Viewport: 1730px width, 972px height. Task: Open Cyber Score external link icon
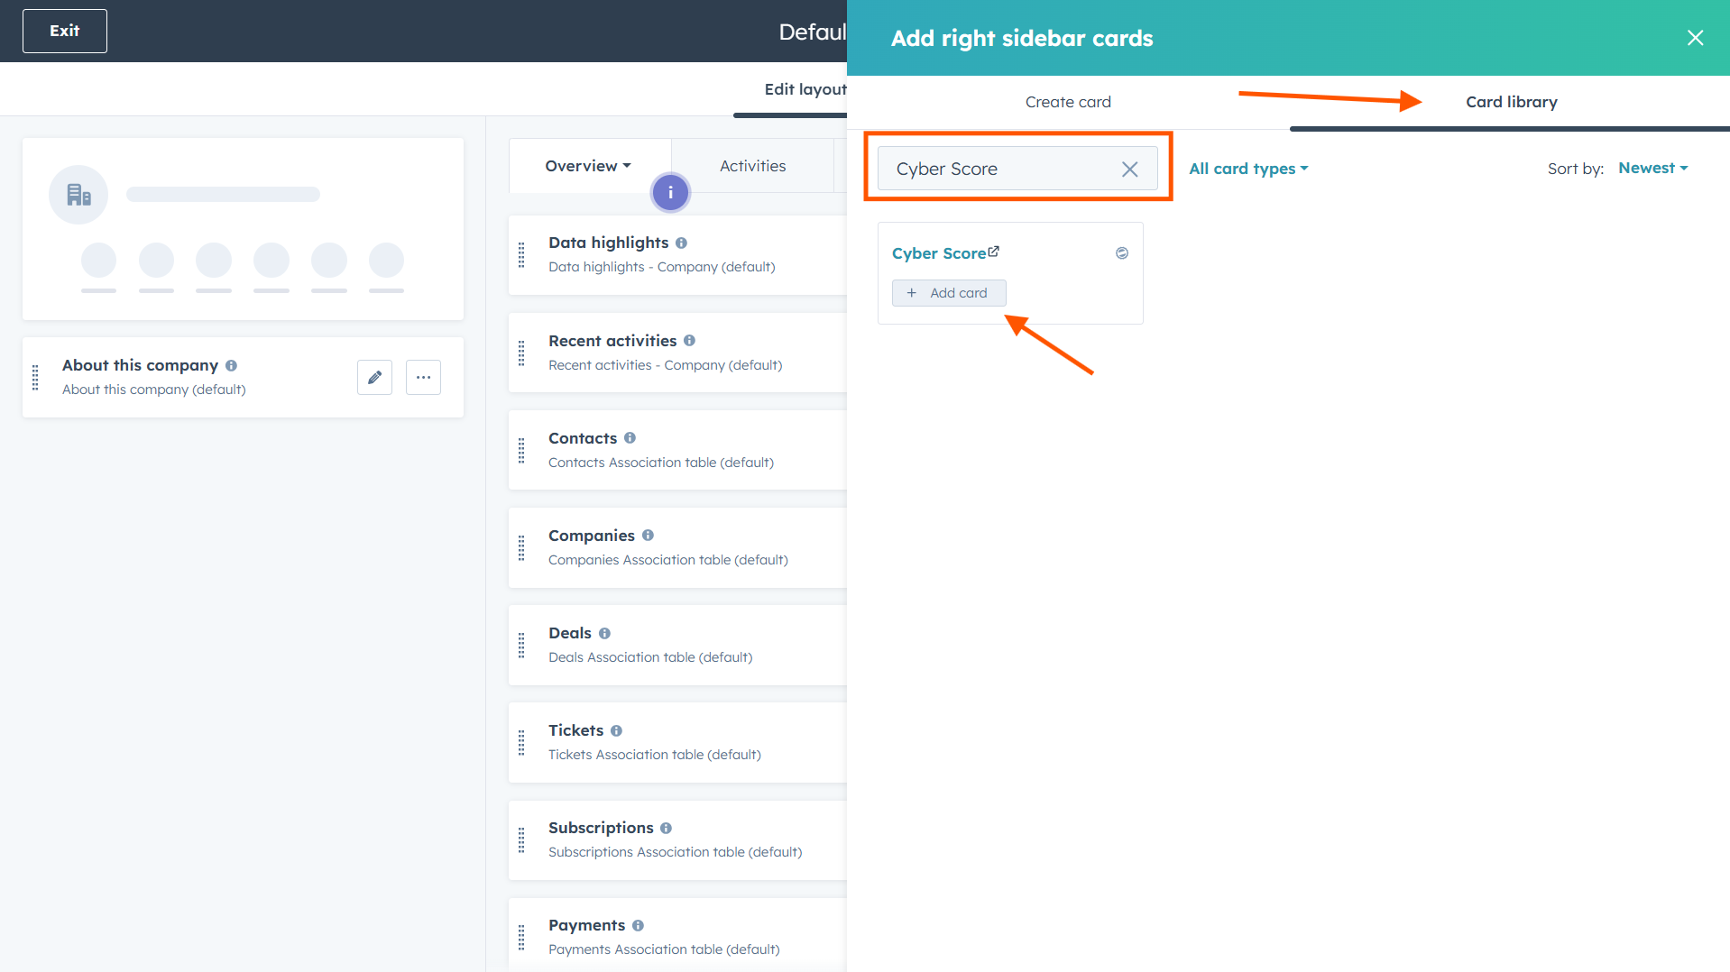994,252
